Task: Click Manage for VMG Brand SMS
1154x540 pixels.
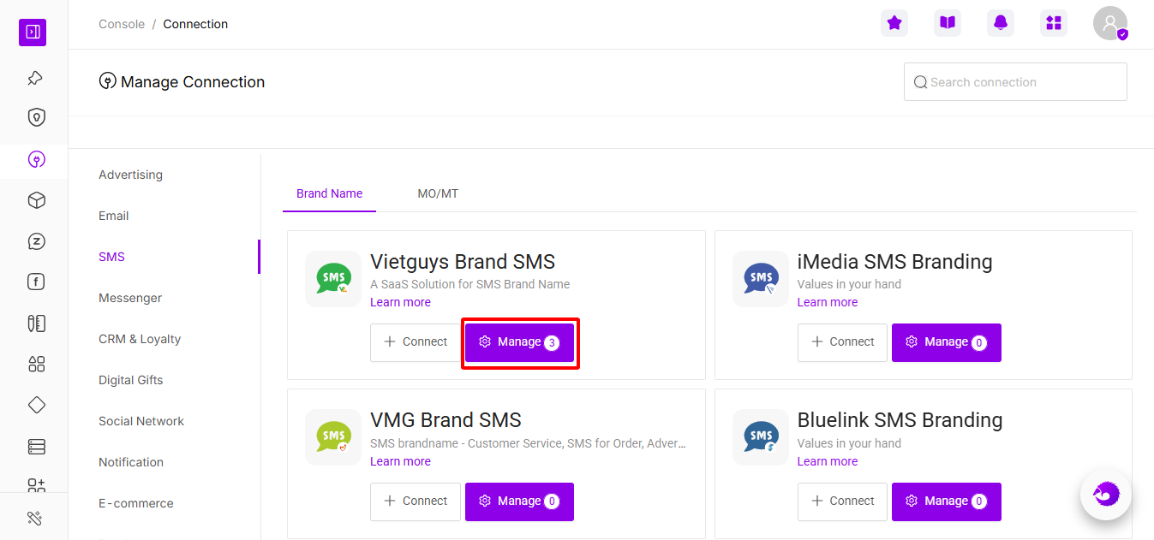Action: pyautogui.click(x=519, y=501)
